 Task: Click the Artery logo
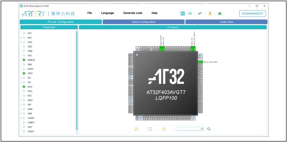(x=33, y=14)
